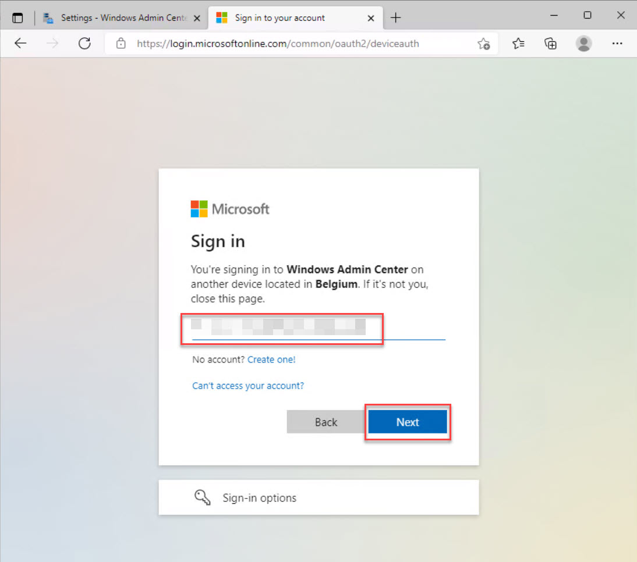Click the browser profile avatar icon

point(583,43)
